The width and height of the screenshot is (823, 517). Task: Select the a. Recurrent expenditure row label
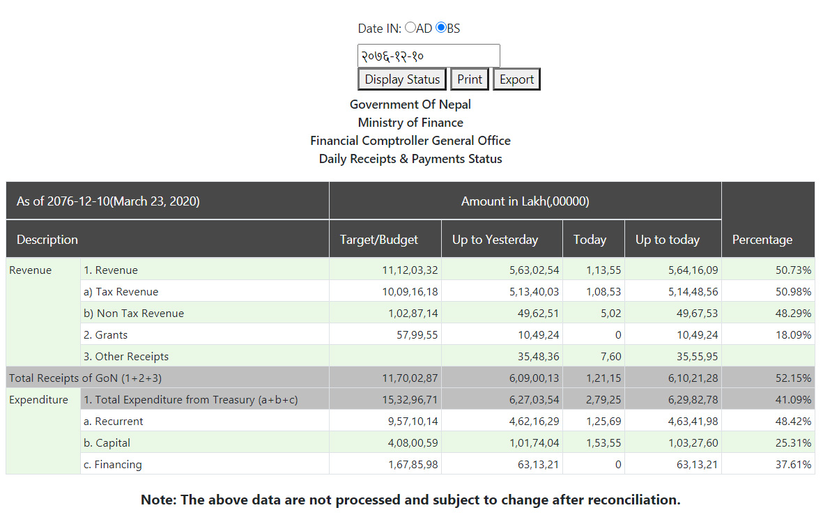(x=114, y=422)
